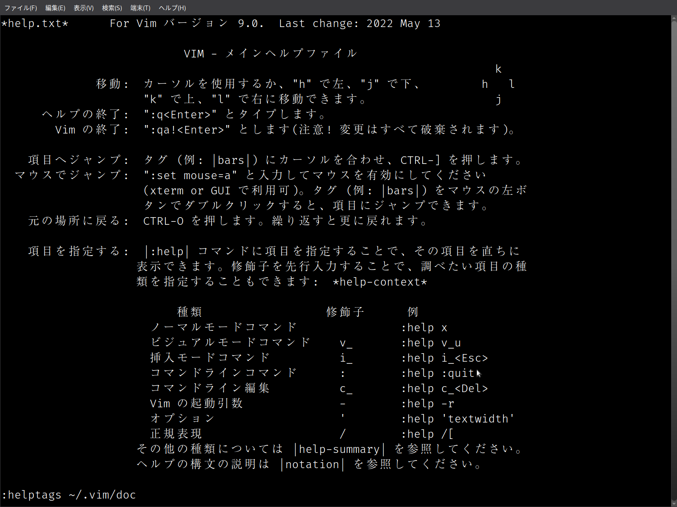
Task: Click the ':help c_<Del>' example
Action: pos(444,388)
